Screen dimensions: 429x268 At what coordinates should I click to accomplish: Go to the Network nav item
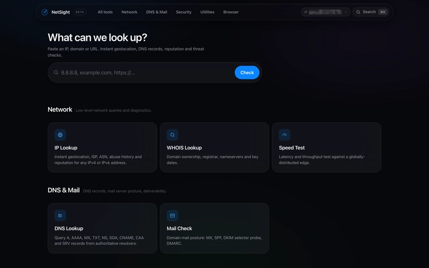pos(129,12)
